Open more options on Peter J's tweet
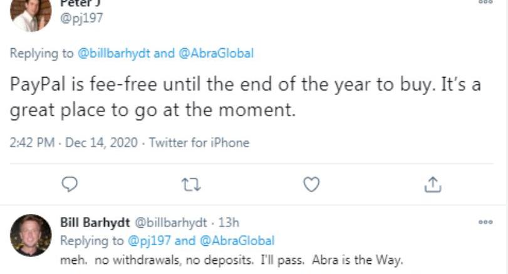 [485, 2]
